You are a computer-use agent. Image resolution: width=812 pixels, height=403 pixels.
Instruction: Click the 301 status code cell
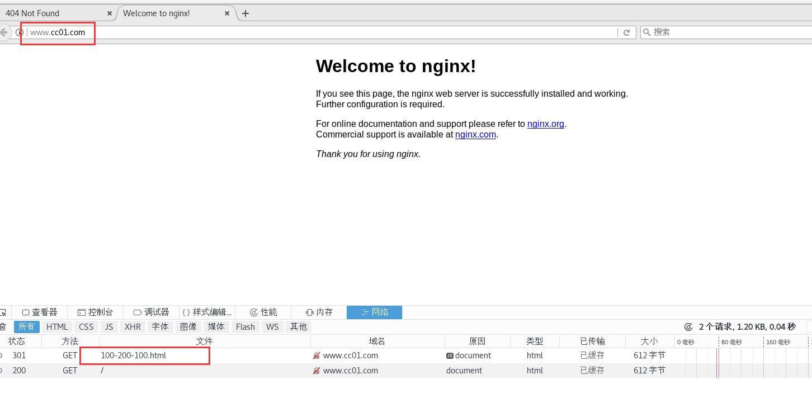click(19, 355)
